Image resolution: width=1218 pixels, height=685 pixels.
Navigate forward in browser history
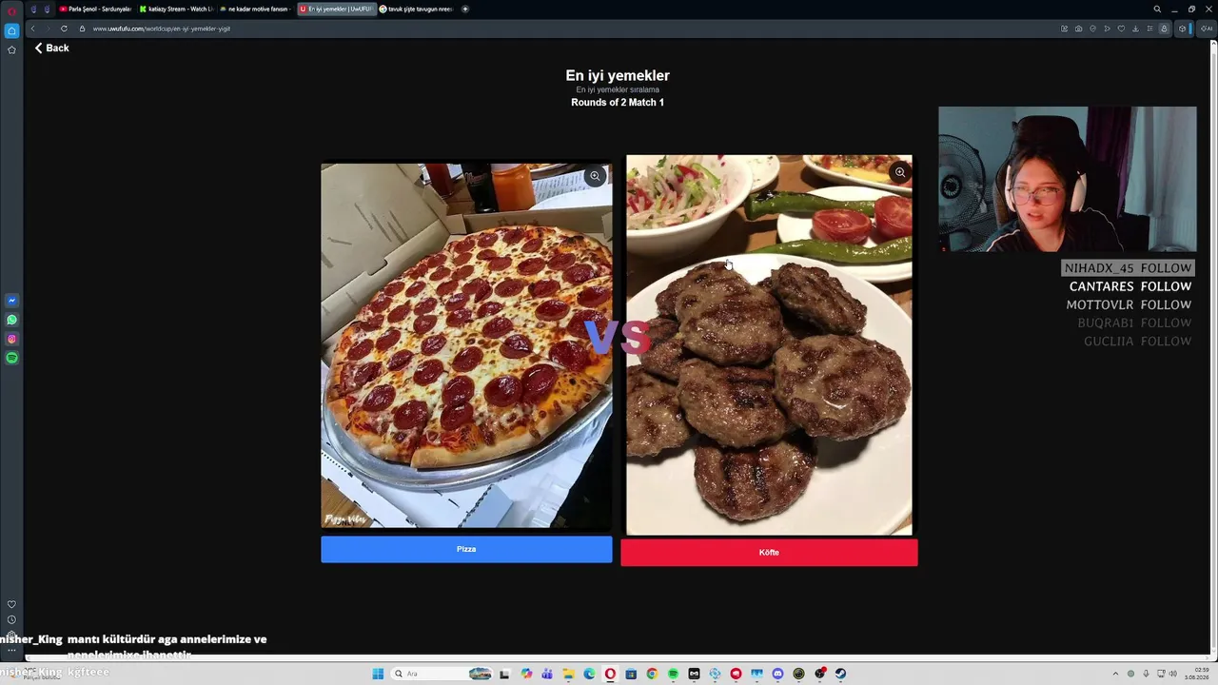click(48, 29)
